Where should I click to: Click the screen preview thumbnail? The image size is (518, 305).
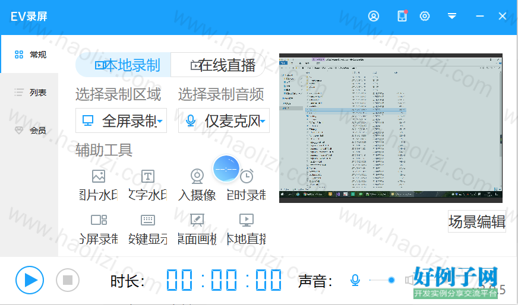390,128
